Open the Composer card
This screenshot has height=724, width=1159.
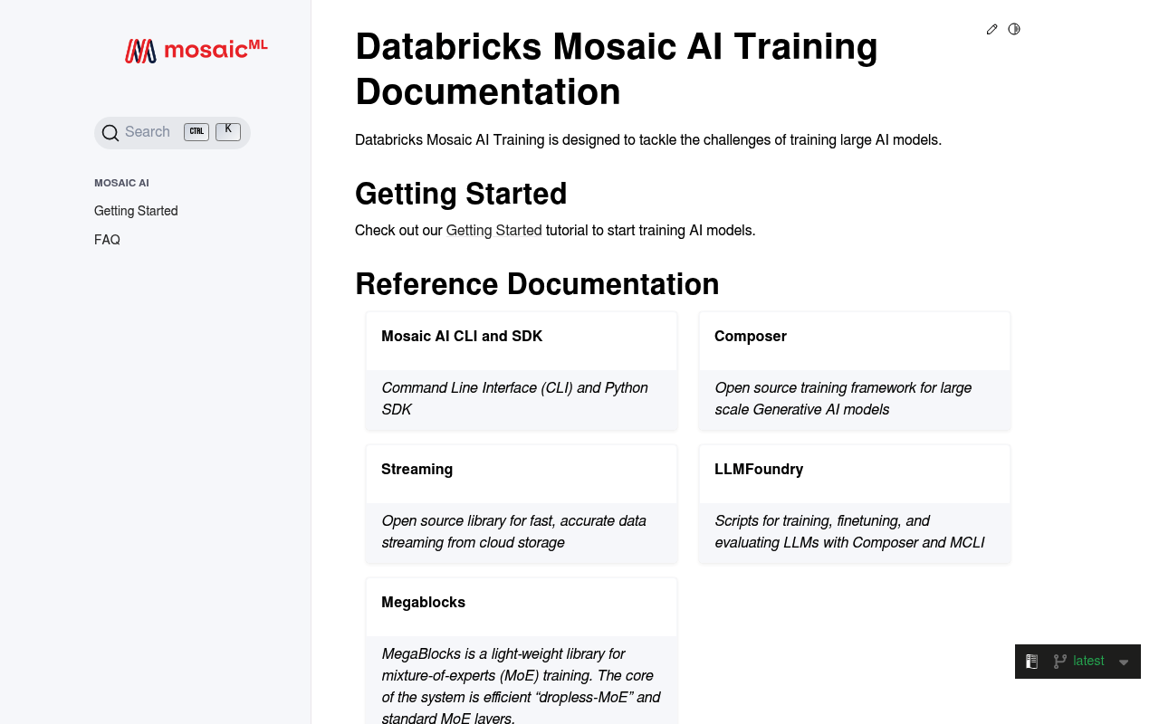(855, 371)
